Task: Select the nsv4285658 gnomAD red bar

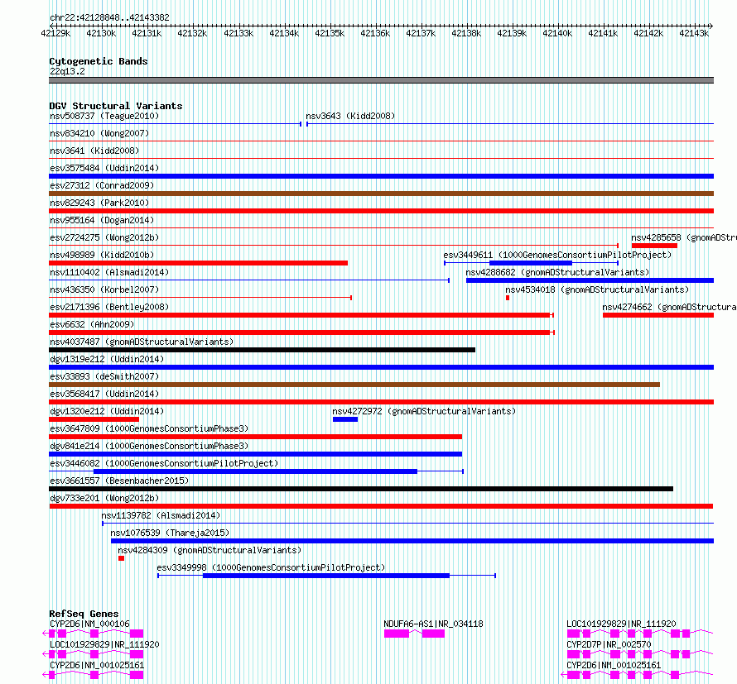Action: 654,246
